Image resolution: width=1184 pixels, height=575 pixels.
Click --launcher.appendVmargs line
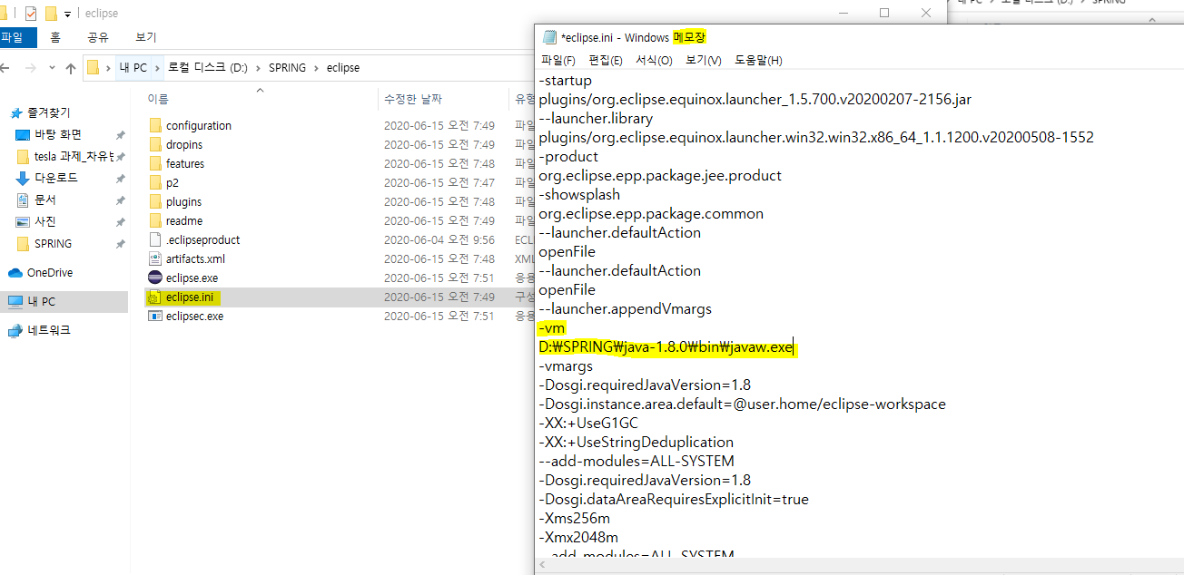pyautogui.click(x=625, y=308)
